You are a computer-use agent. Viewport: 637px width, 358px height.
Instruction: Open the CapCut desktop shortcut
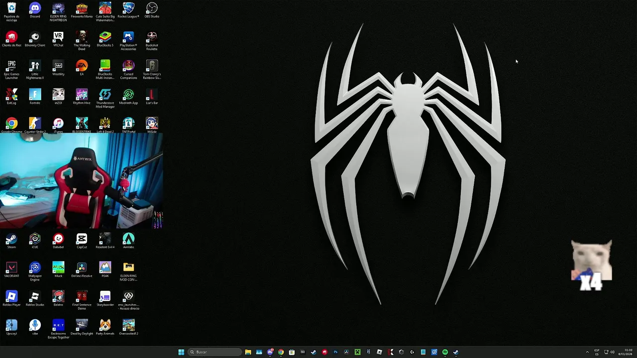82,241
